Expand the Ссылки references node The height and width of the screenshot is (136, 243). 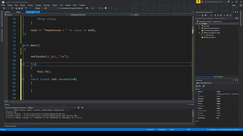pos(199,26)
